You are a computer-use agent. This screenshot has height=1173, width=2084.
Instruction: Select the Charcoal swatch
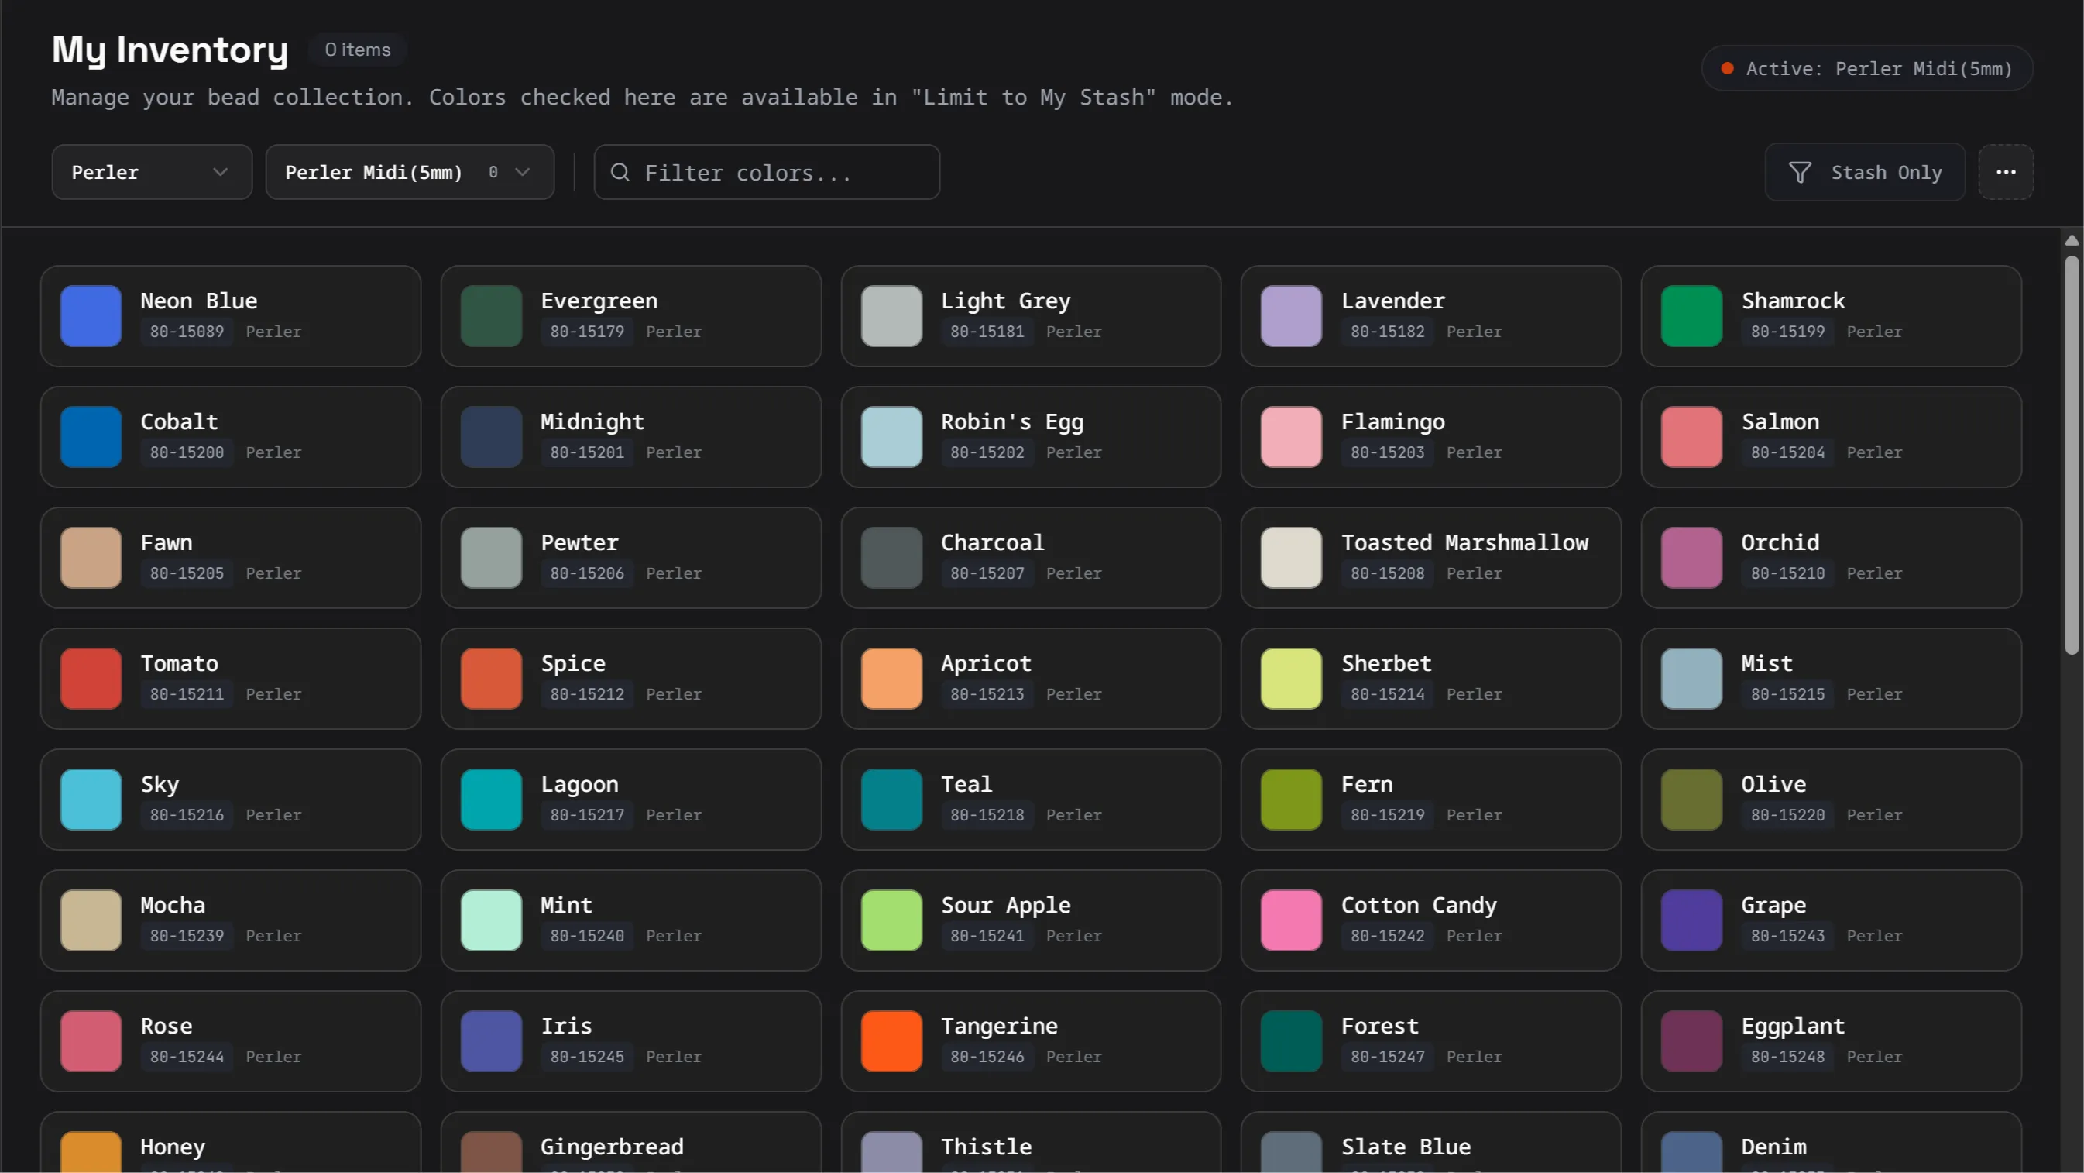[891, 557]
